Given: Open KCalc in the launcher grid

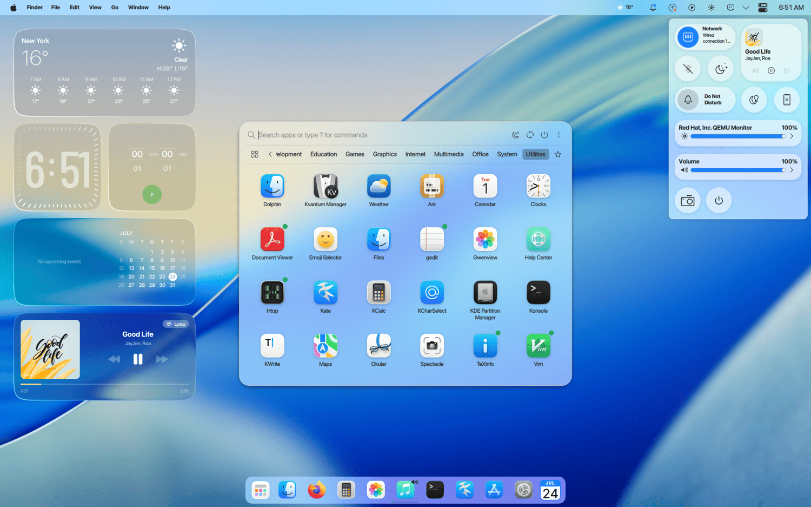Looking at the screenshot, I should coord(378,293).
